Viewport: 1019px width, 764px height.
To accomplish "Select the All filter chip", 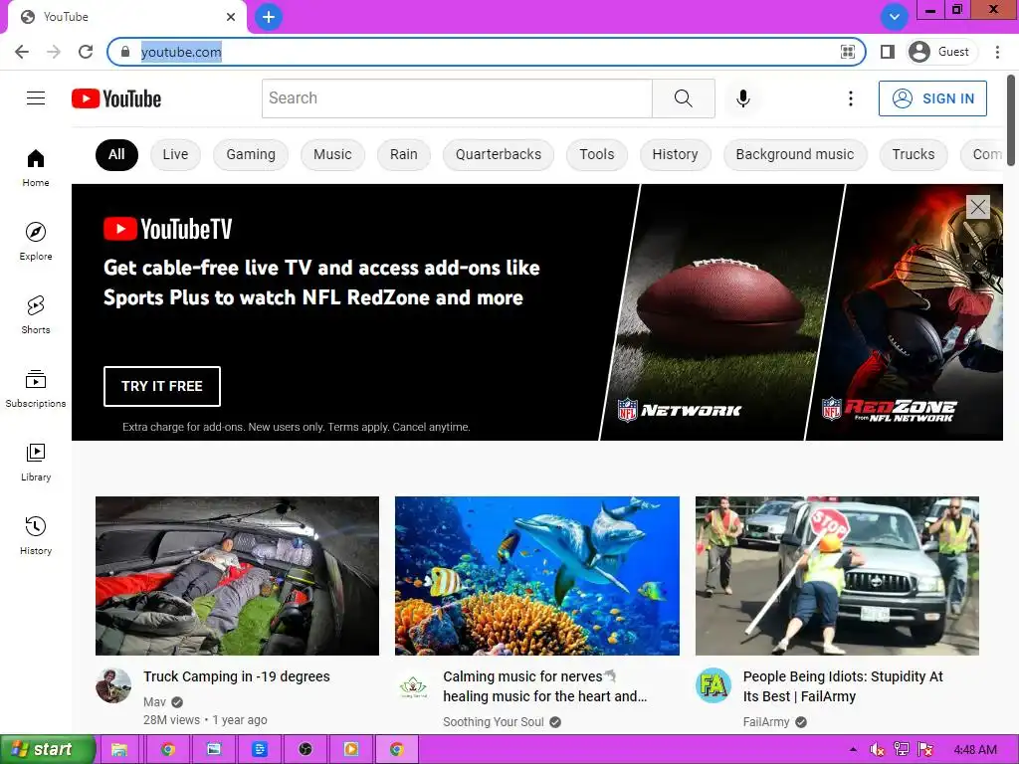I will 116,154.
